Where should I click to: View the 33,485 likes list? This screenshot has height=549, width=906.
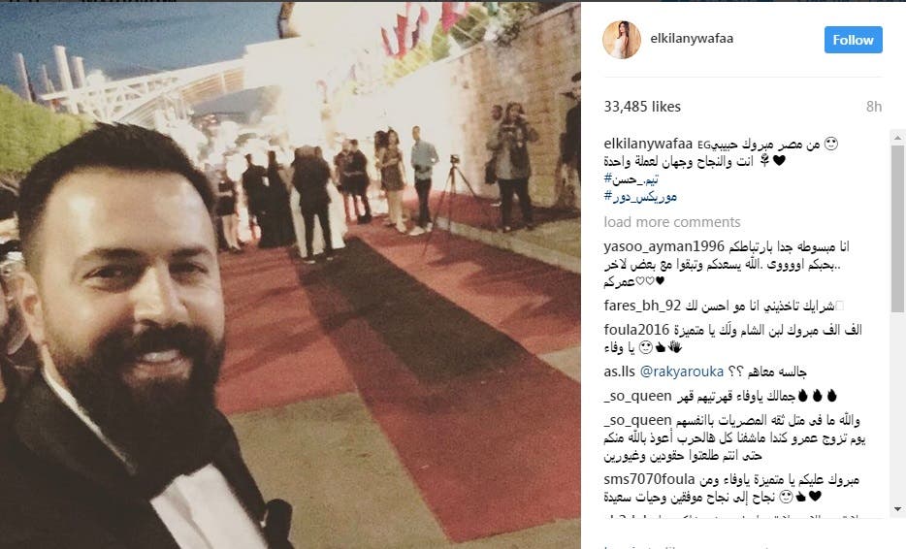click(x=642, y=107)
